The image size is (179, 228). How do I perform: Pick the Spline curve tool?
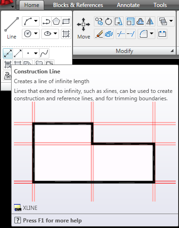(44, 53)
